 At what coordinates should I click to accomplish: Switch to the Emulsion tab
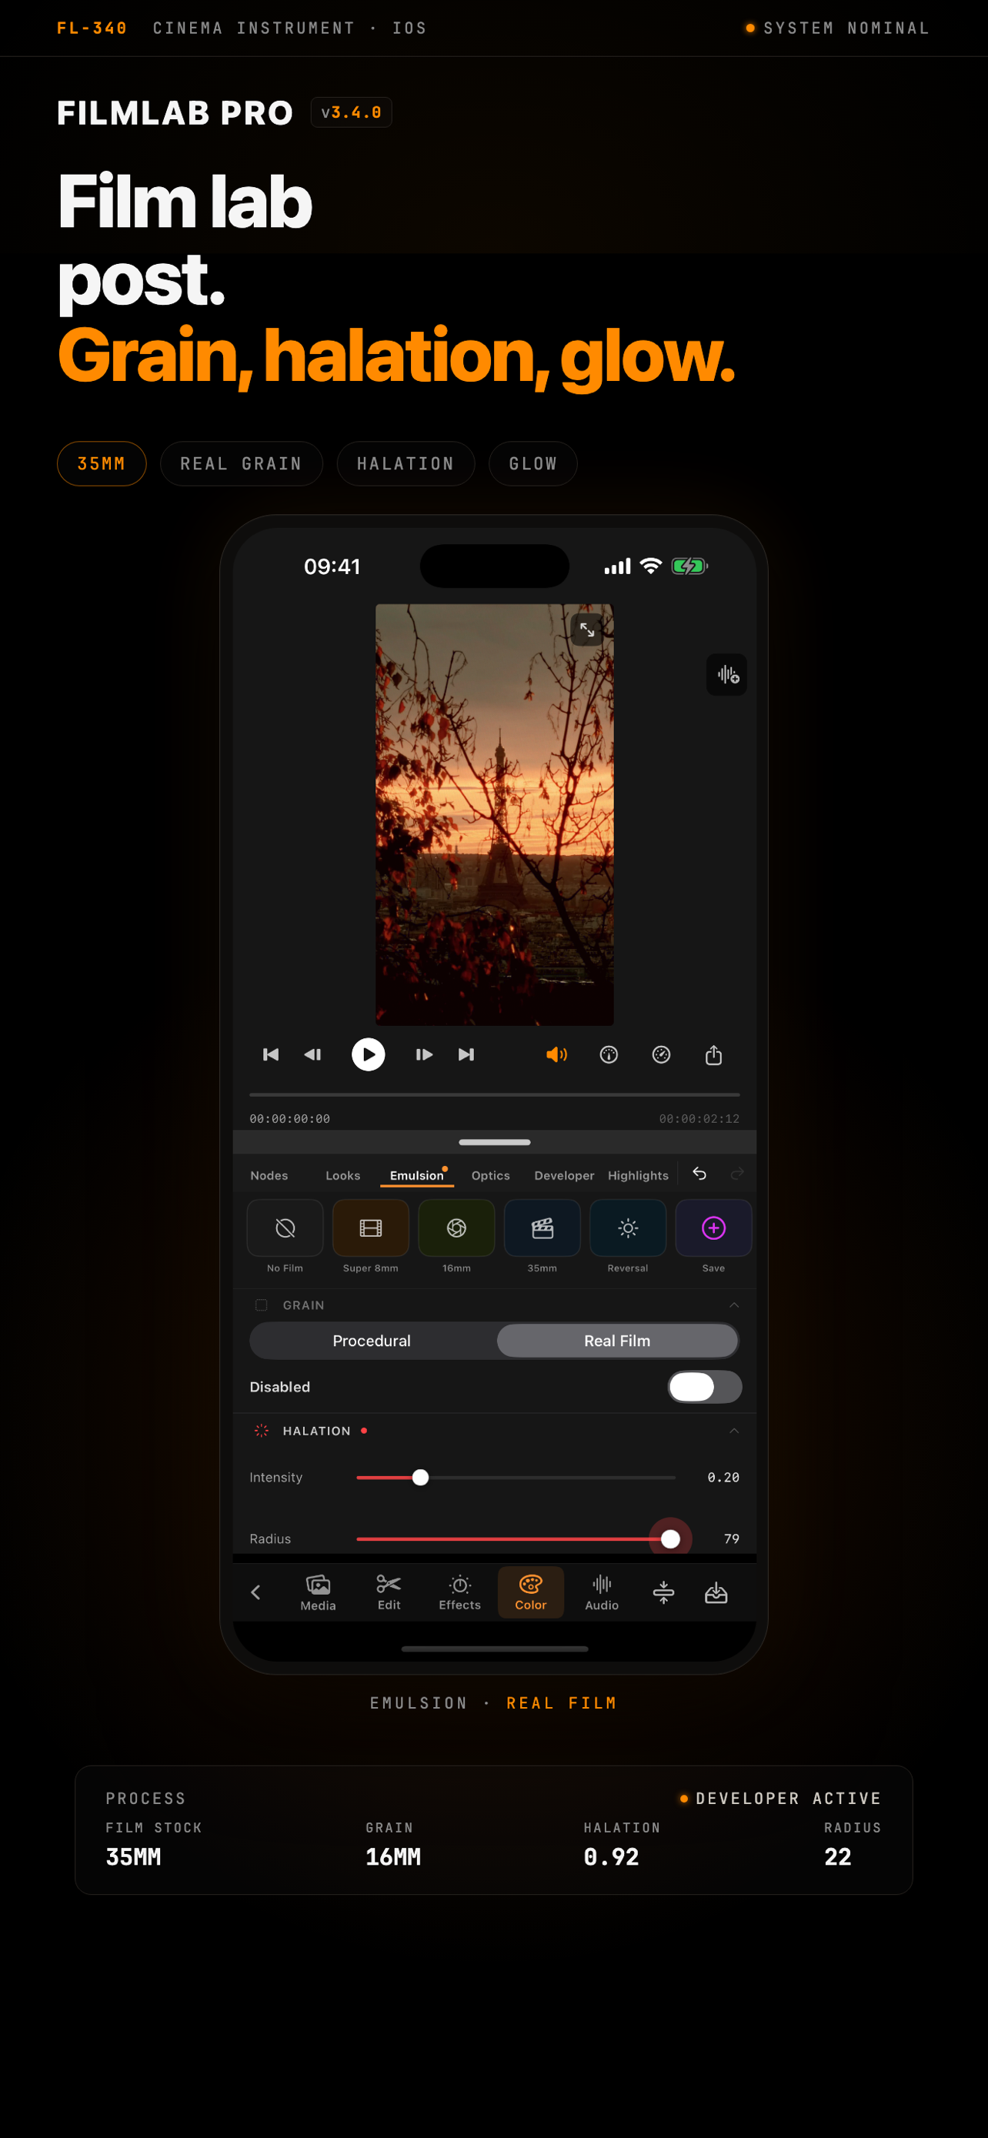coord(416,1175)
